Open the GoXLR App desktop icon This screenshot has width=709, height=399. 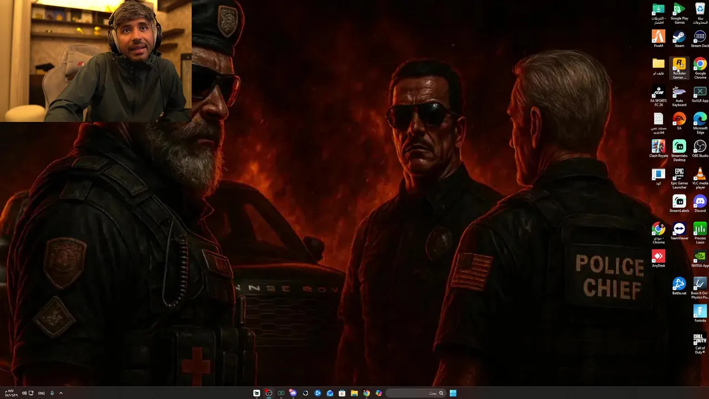point(700,94)
